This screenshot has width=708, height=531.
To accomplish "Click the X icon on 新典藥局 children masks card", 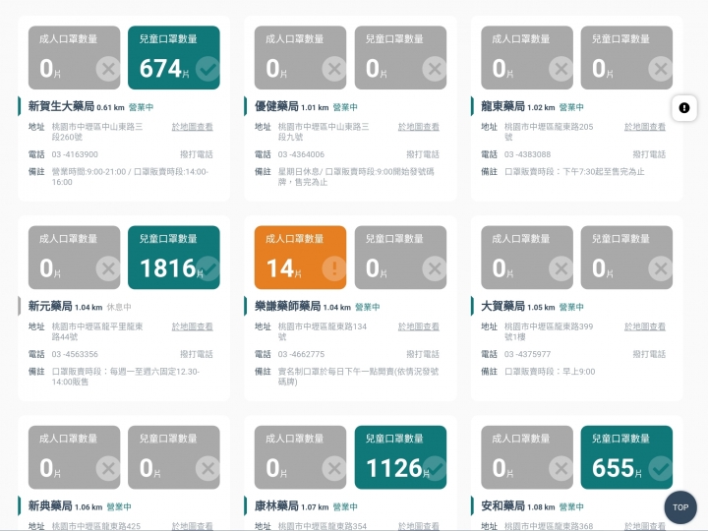I will pos(207,469).
